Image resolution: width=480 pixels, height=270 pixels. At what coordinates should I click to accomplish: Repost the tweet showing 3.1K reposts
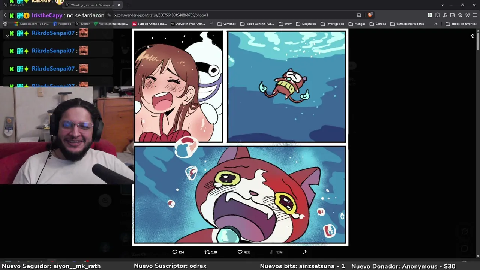(211, 252)
